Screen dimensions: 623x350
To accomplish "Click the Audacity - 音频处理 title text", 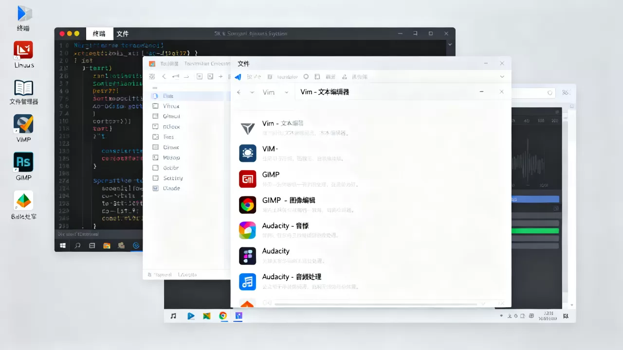I will click(292, 277).
